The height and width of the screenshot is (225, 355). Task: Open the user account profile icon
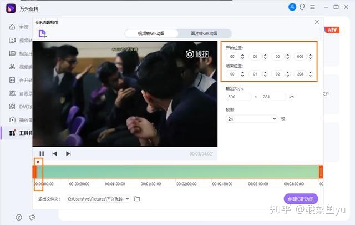point(292,7)
